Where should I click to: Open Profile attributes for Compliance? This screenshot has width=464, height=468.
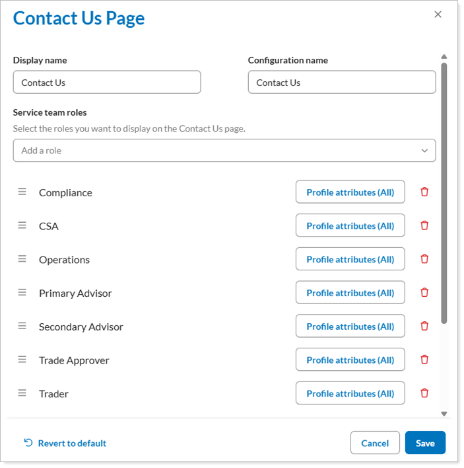coord(350,192)
